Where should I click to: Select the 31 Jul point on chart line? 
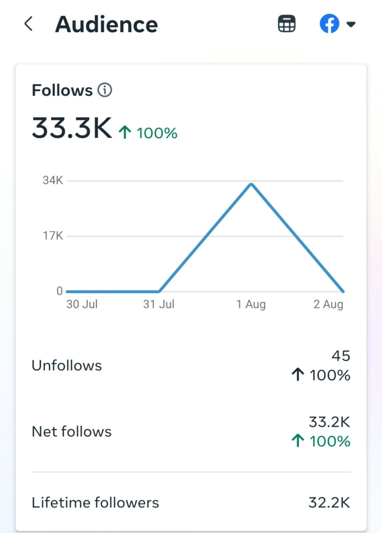[x=159, y=291]
